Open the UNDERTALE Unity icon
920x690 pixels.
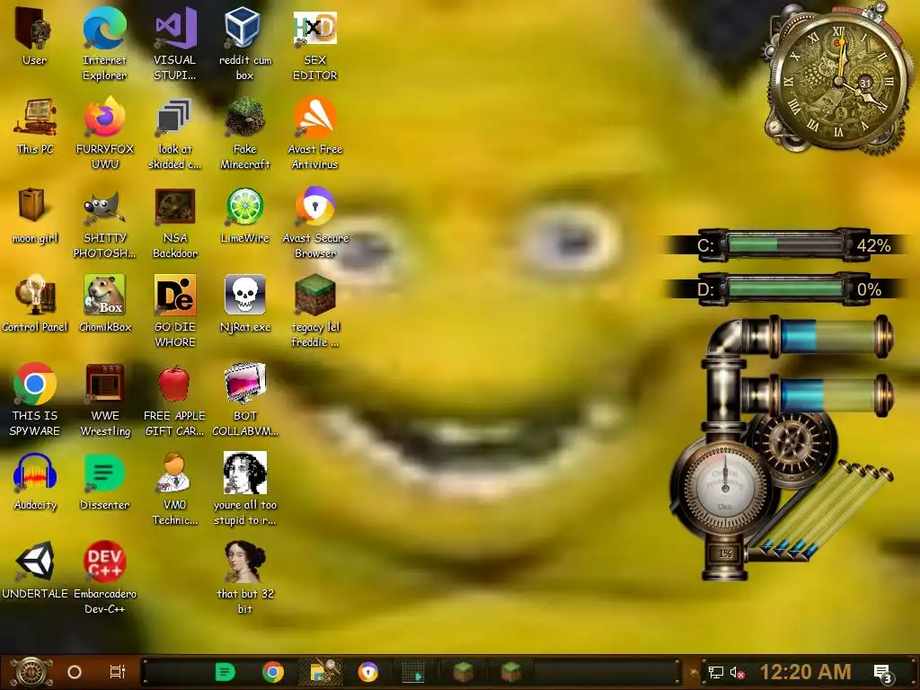click(35, 562)
